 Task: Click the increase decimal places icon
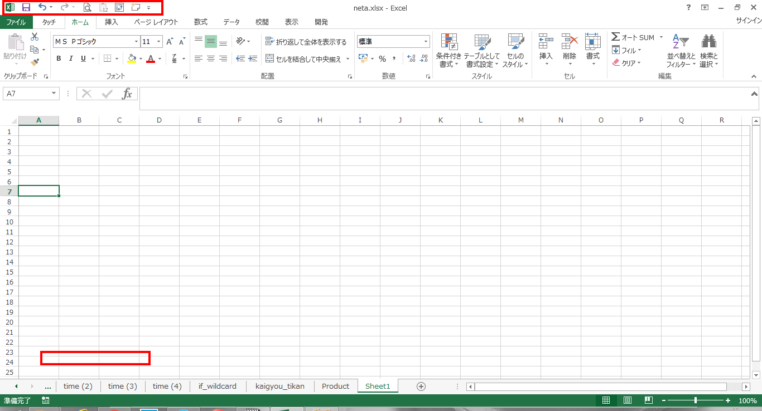(x=411, y=58)
